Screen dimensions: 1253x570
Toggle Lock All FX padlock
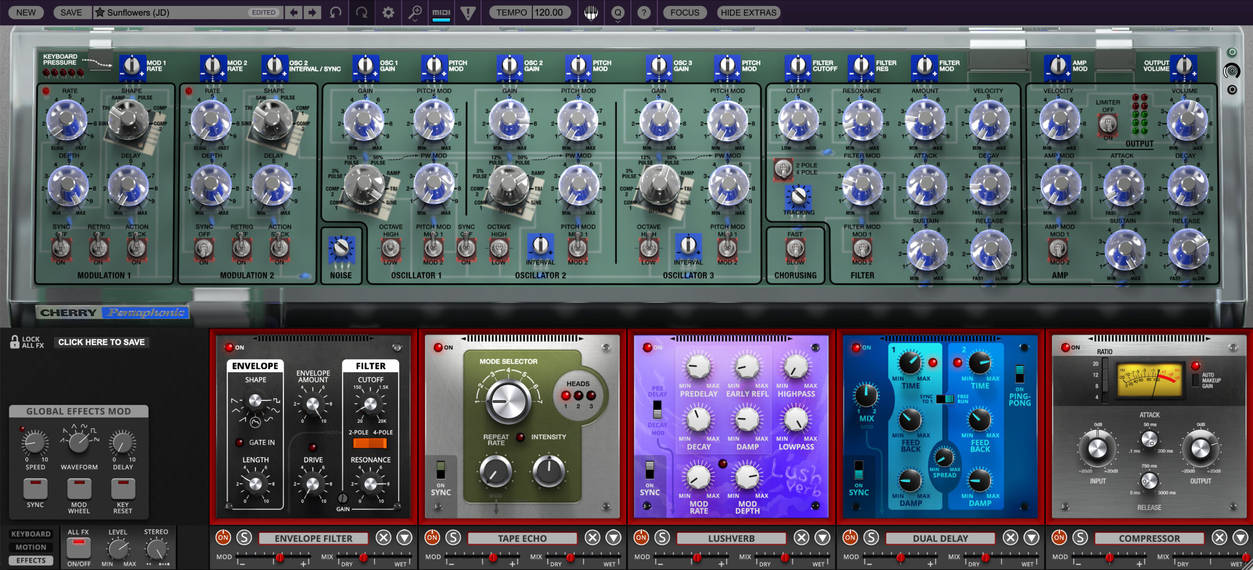tap(15, 342)
